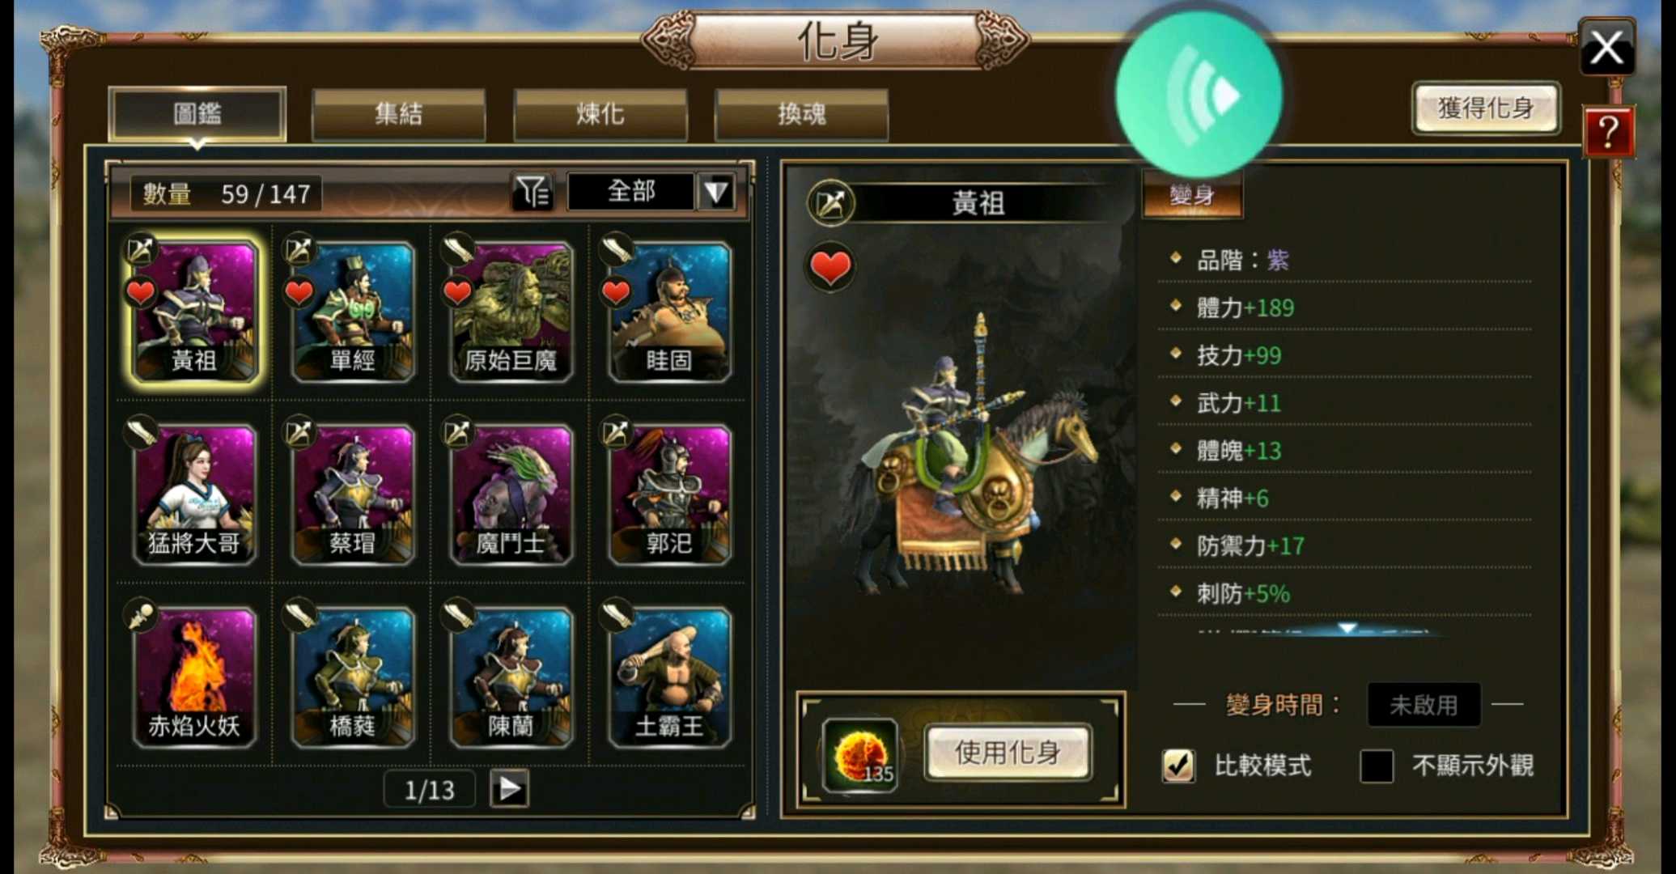Select the 猛將大哥 avatar card
1676x874 pixels.
point(194,494)
